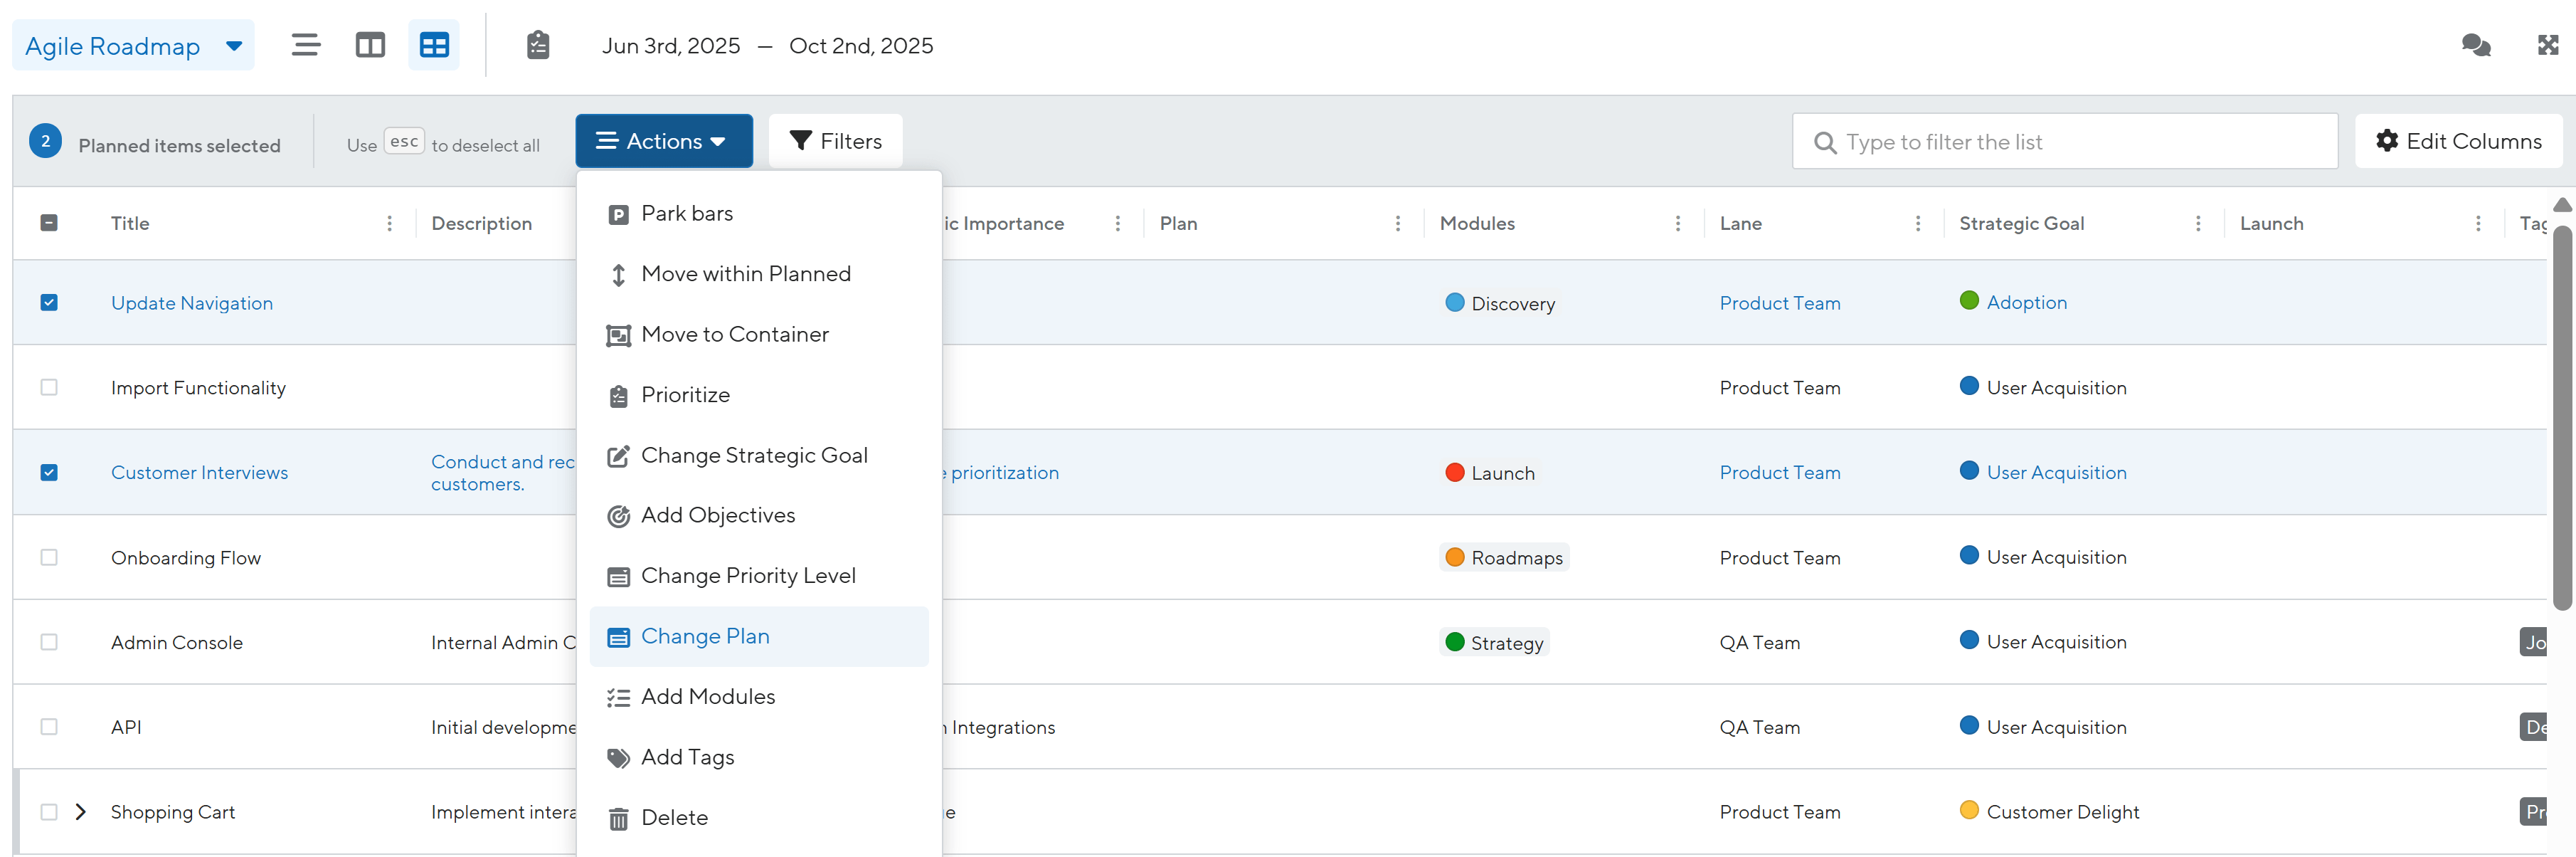This screenshot has height=857, width=2576.
Task: Select the table view icon
Action: coord(434,45)
